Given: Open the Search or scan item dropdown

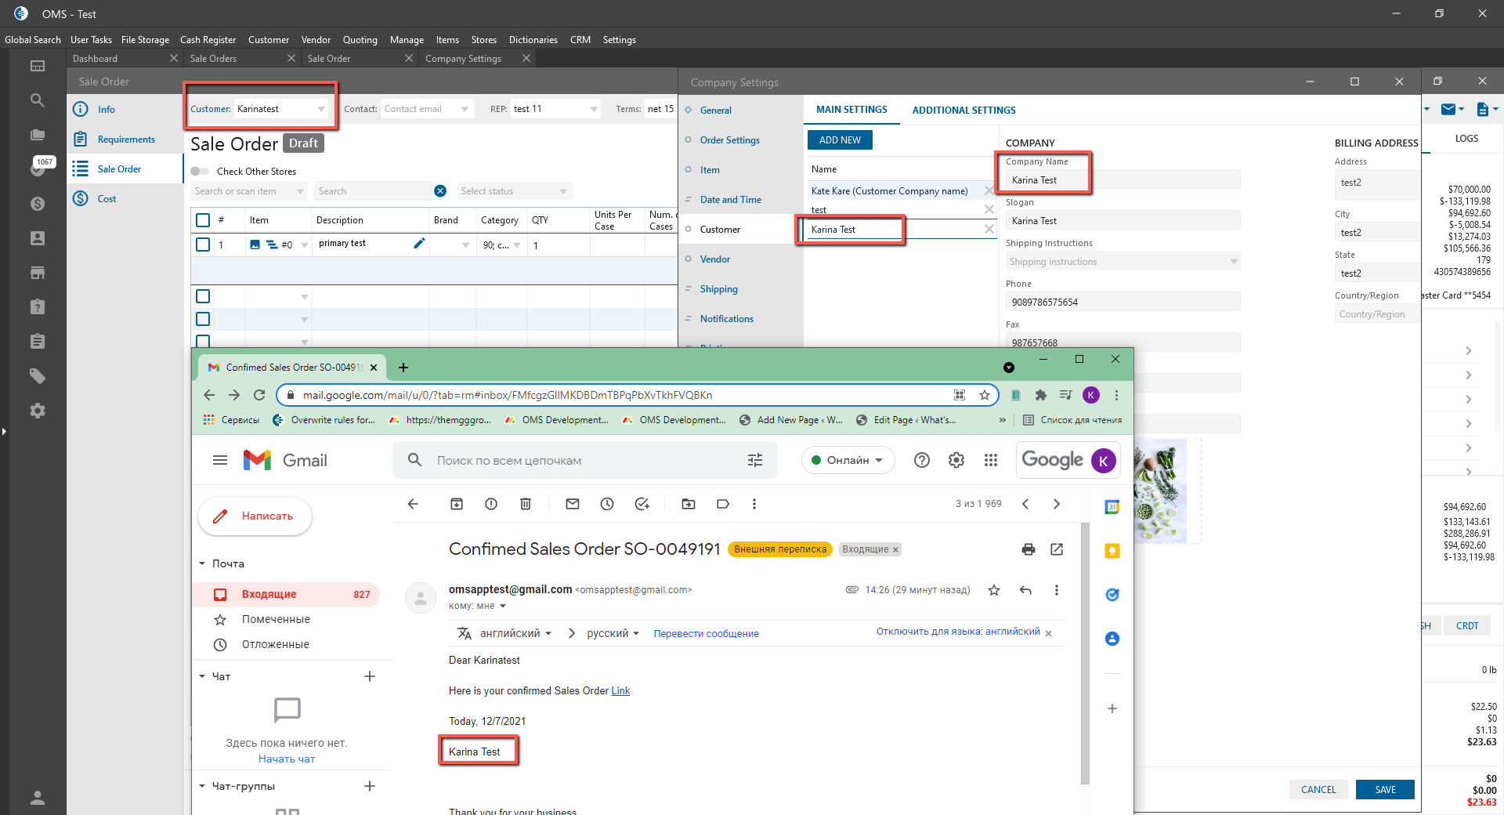Looking at the screenshot, I should [x=301, y=191].
